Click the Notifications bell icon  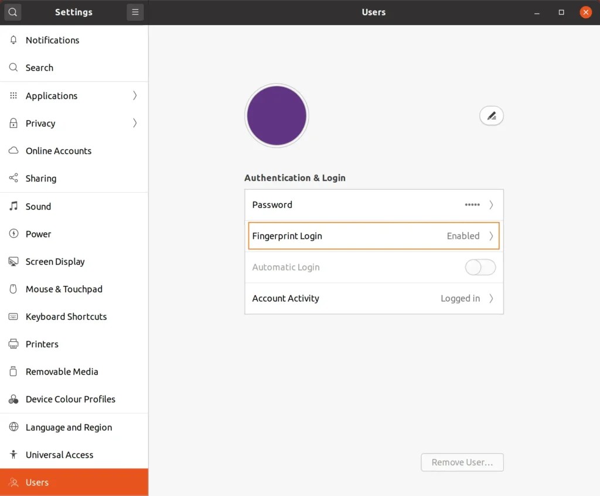coord(13,40)
